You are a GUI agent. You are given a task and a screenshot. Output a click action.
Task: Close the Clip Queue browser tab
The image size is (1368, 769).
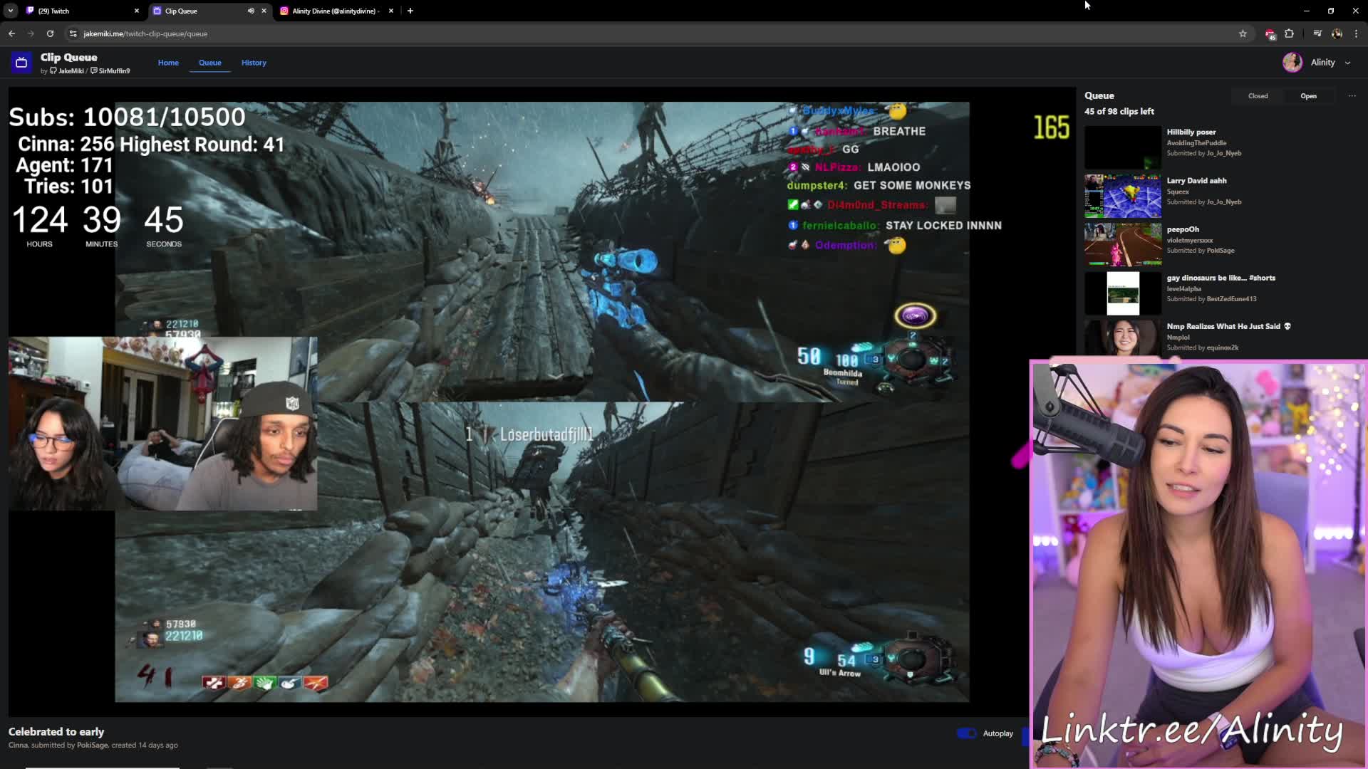click(x=264, y=11)
